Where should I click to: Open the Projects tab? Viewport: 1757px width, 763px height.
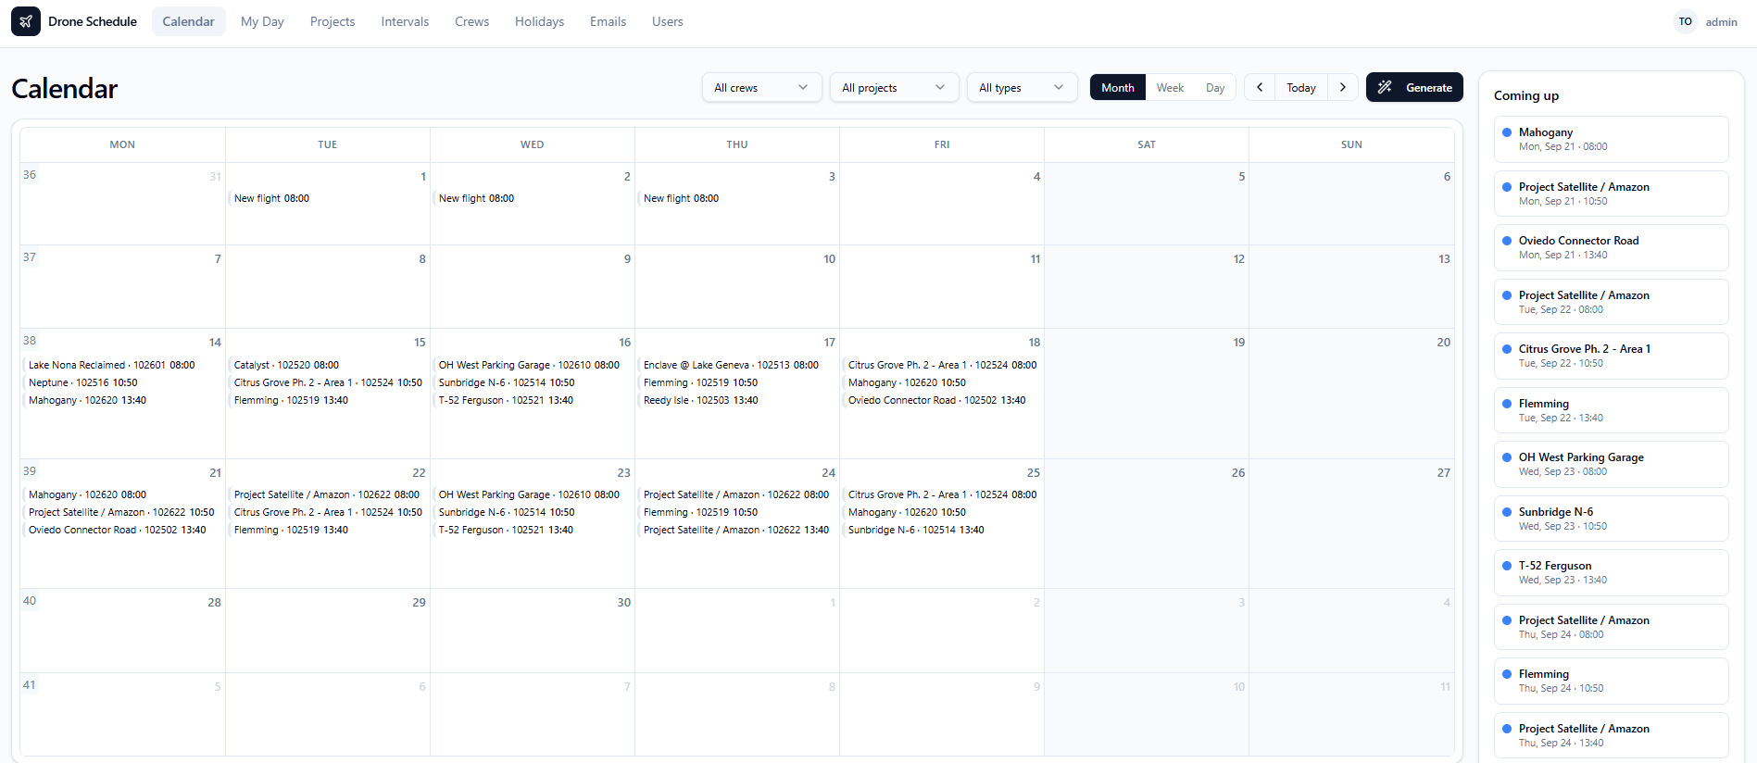333,21
